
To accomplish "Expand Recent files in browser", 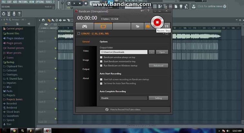I will [x=11, y=33].
